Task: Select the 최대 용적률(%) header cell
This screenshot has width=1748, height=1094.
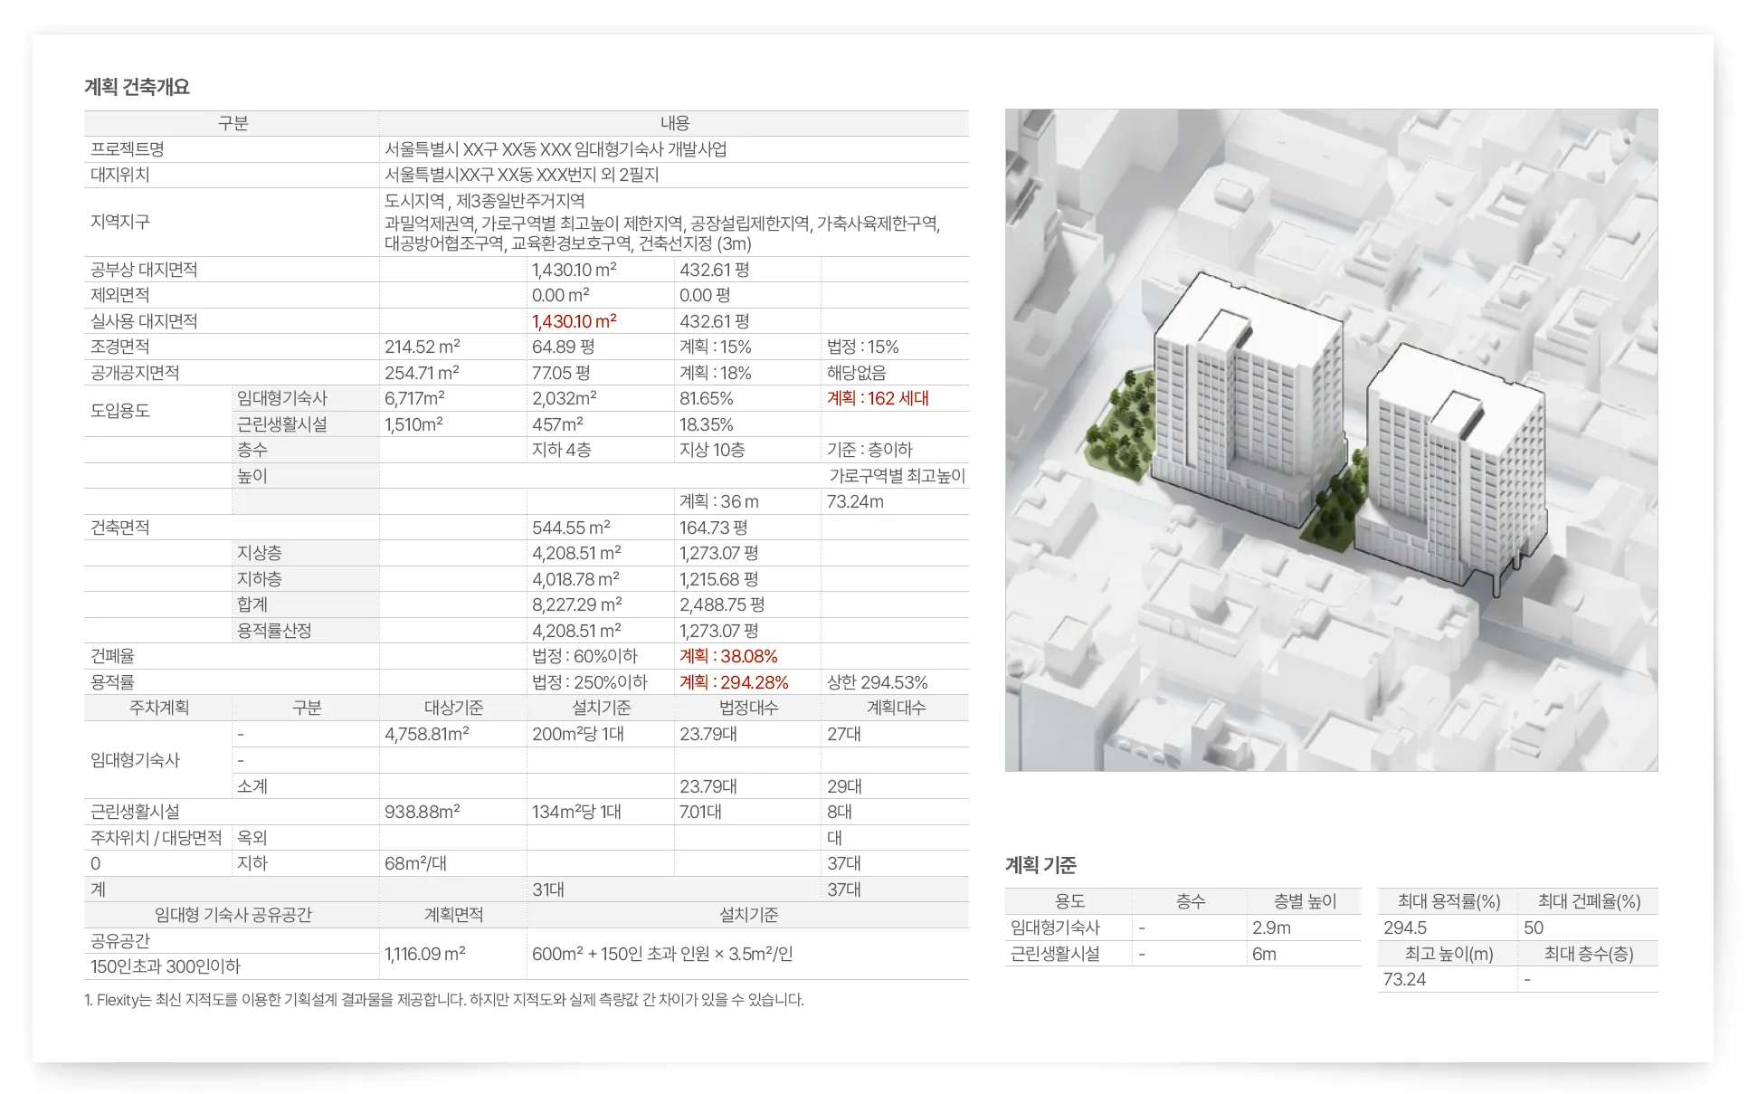Action: (x=1448, y=901)
